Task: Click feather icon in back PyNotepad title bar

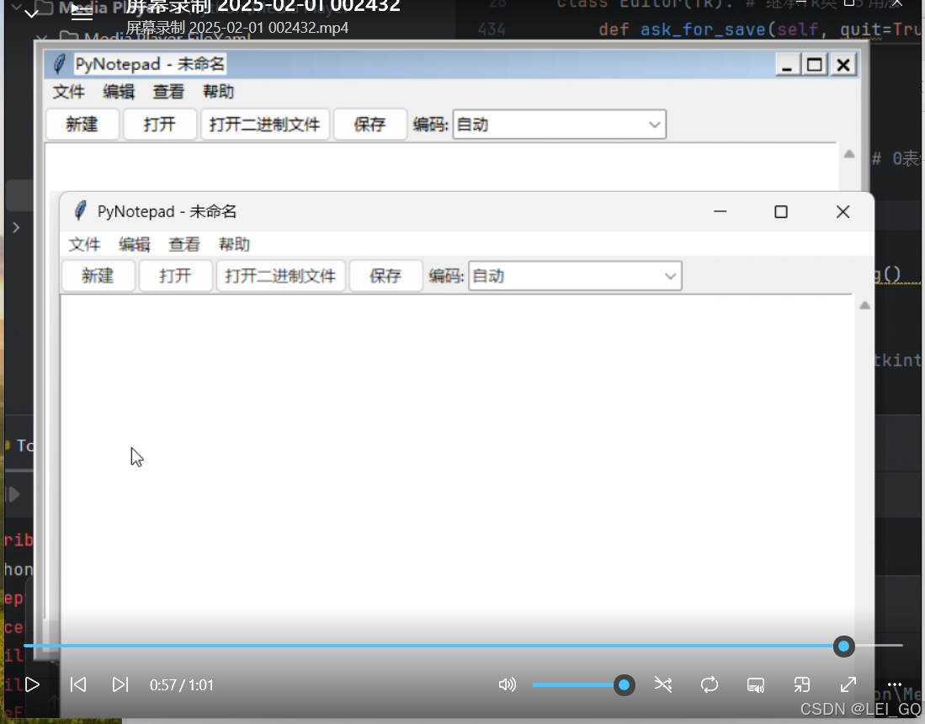Action: pos(59,64)
